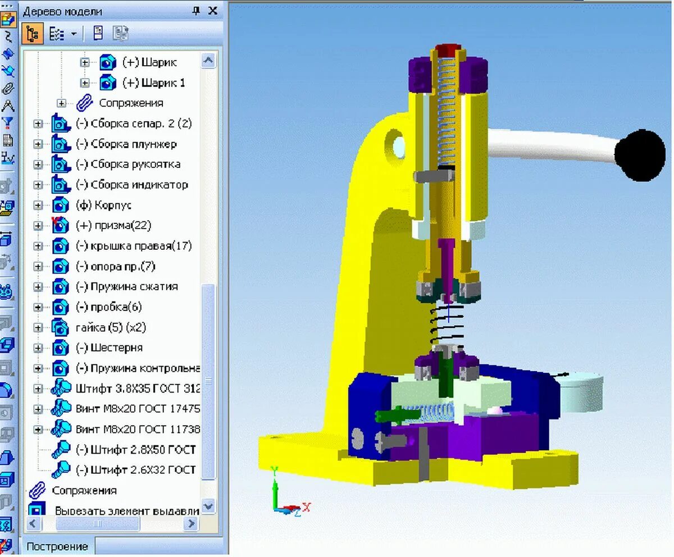Viewport: 674px width, 557px height.
Task: Click the tree composition checklist icon
Action: point(57,35)
